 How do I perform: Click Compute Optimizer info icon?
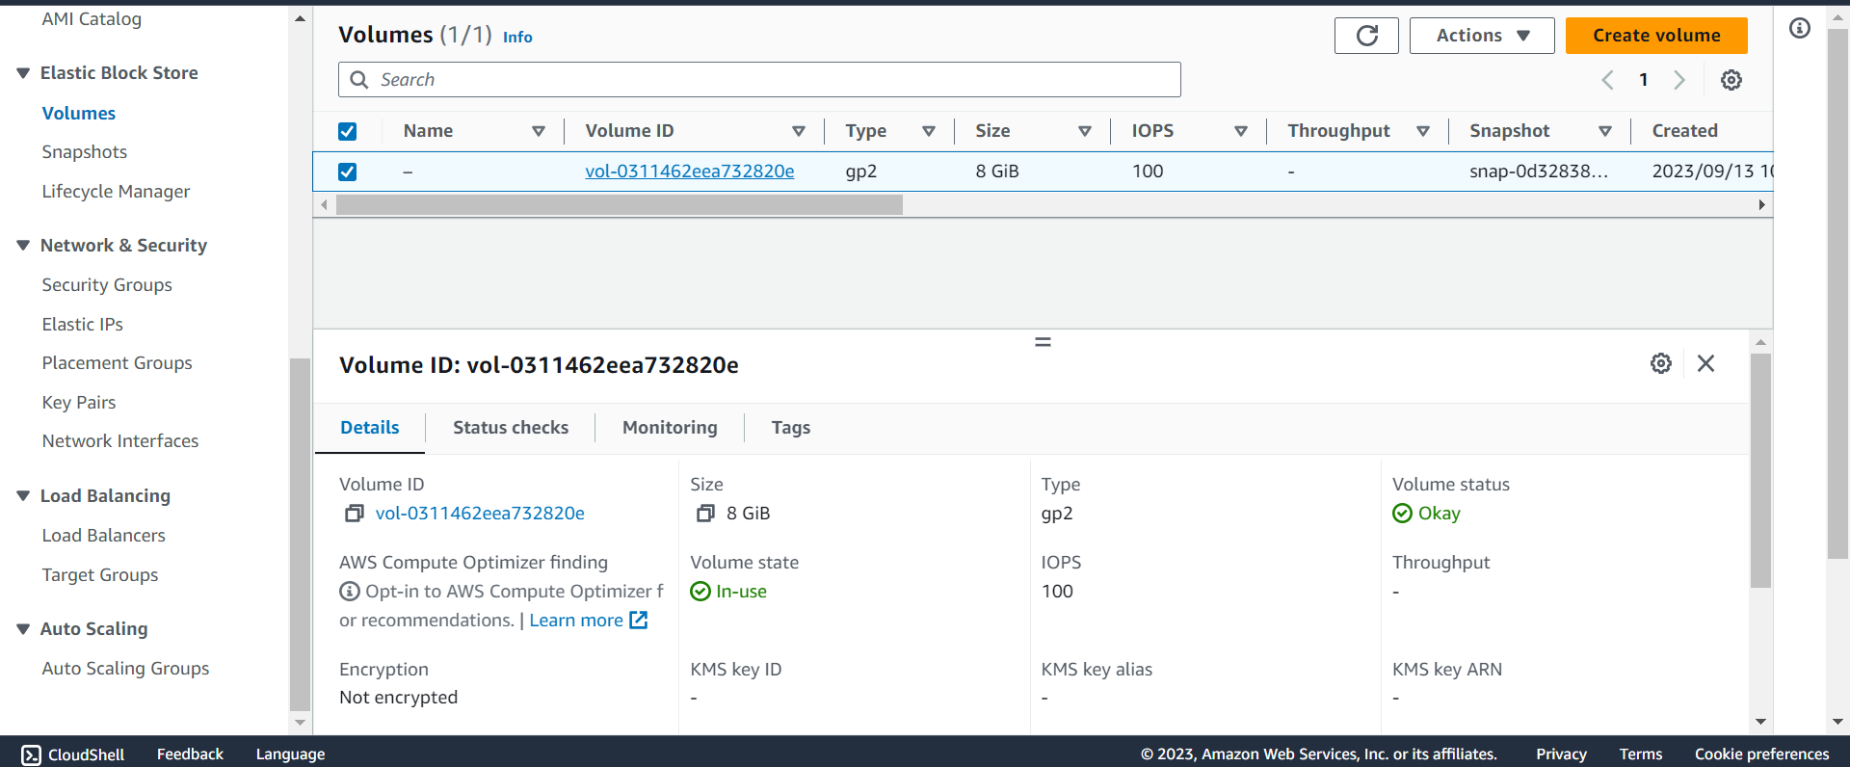pyautogui.click(x=350, y=592)
